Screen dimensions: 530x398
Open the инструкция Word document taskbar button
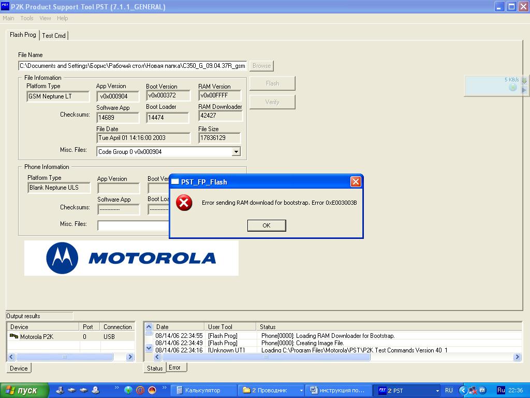click(x=339, y=390)
